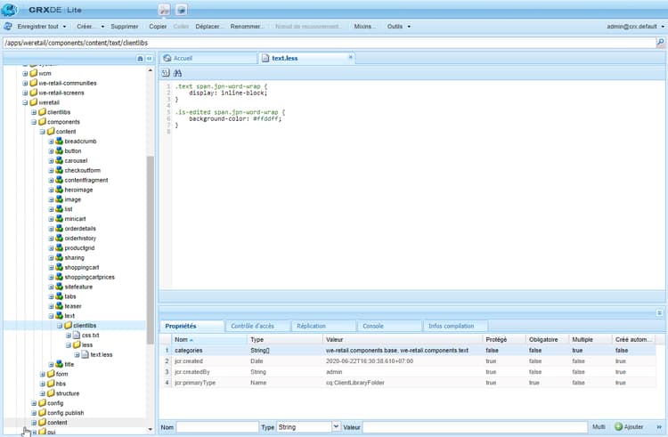This screenshot has width=668, height=437.
Task: Click the carousel component icon in tree
Action: (59, 162)
